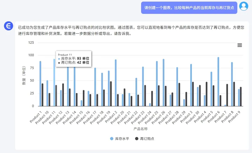This screenshot has width=252, height=153.
Task: Click the user's chart request message bubble
Action: point(189,7)
